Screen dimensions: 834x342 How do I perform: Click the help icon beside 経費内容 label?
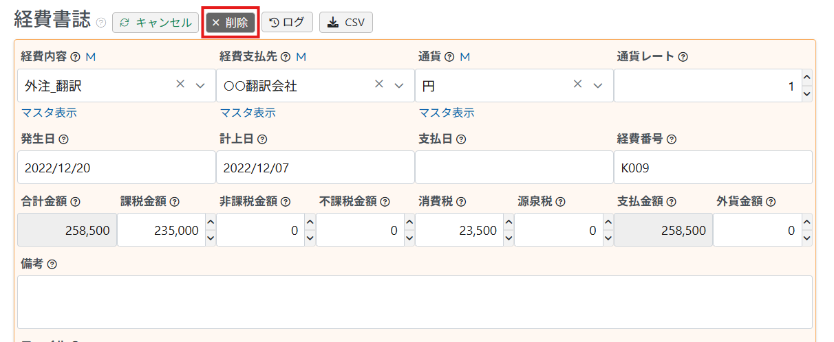[x=76, y=57]
